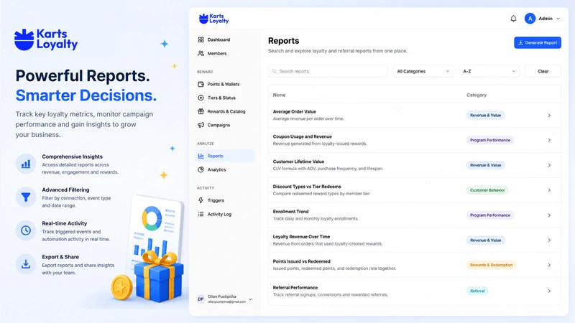Click the Comprehensive Insights bar chart icon
The width and height of the screenshot is (575, 323).
click(26, 164)
